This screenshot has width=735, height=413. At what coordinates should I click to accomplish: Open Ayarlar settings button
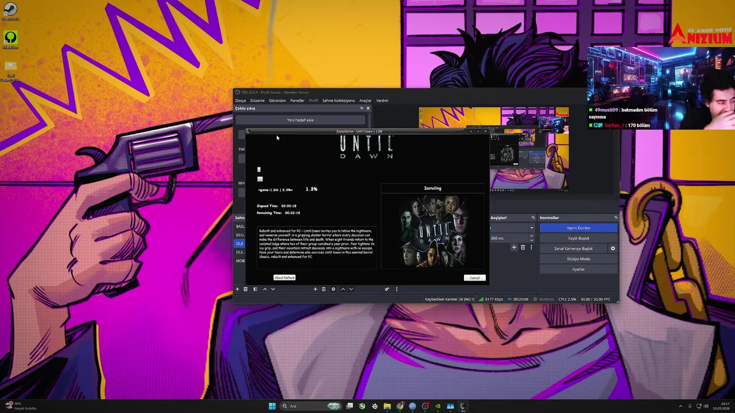tap(578, 269)
